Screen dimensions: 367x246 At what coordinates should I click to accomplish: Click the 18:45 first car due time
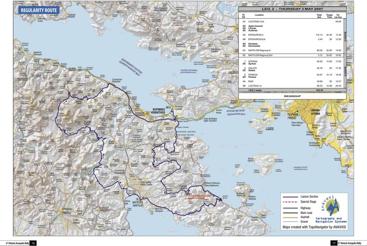pyautogui.click(x=338, y=75)
